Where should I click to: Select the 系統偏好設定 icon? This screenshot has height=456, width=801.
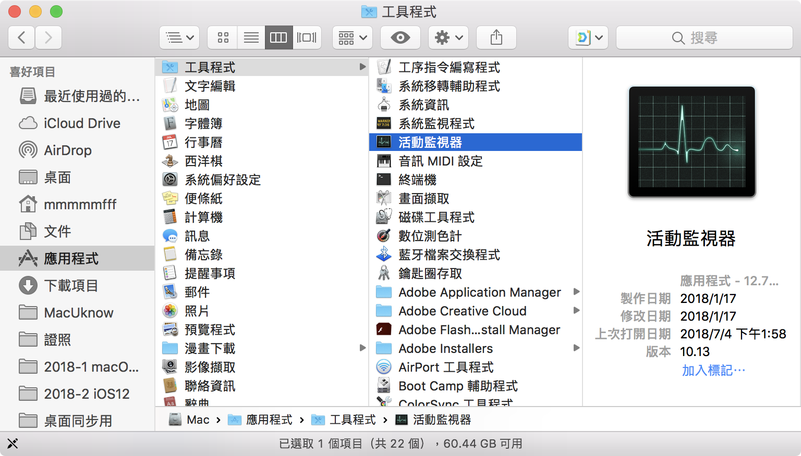point(170,180)
